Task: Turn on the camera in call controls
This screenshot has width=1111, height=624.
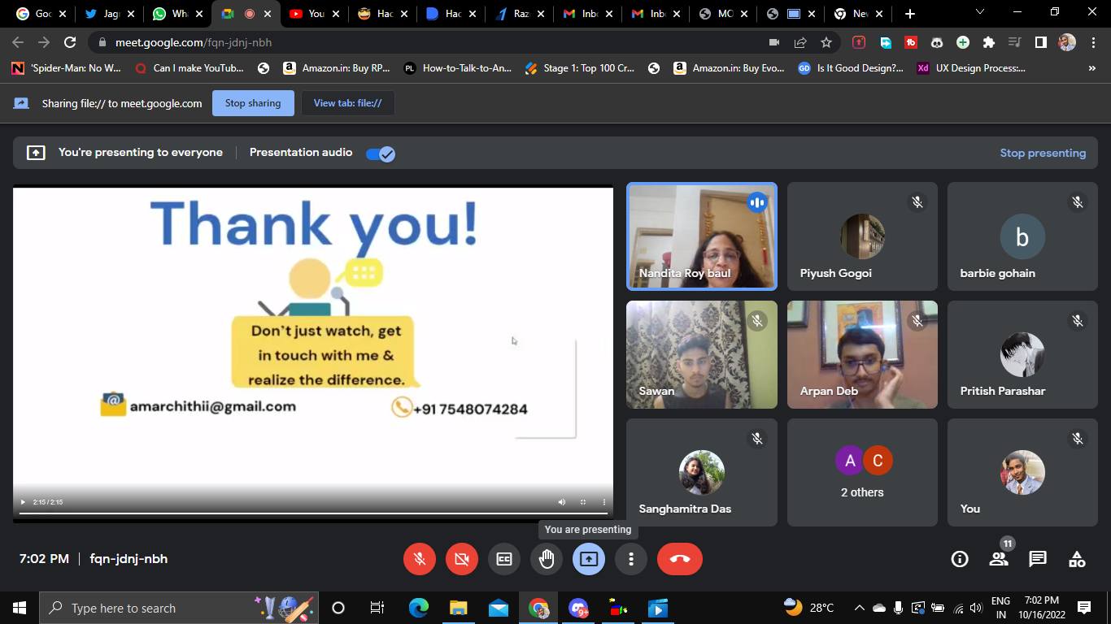Action: coord(462,559)
